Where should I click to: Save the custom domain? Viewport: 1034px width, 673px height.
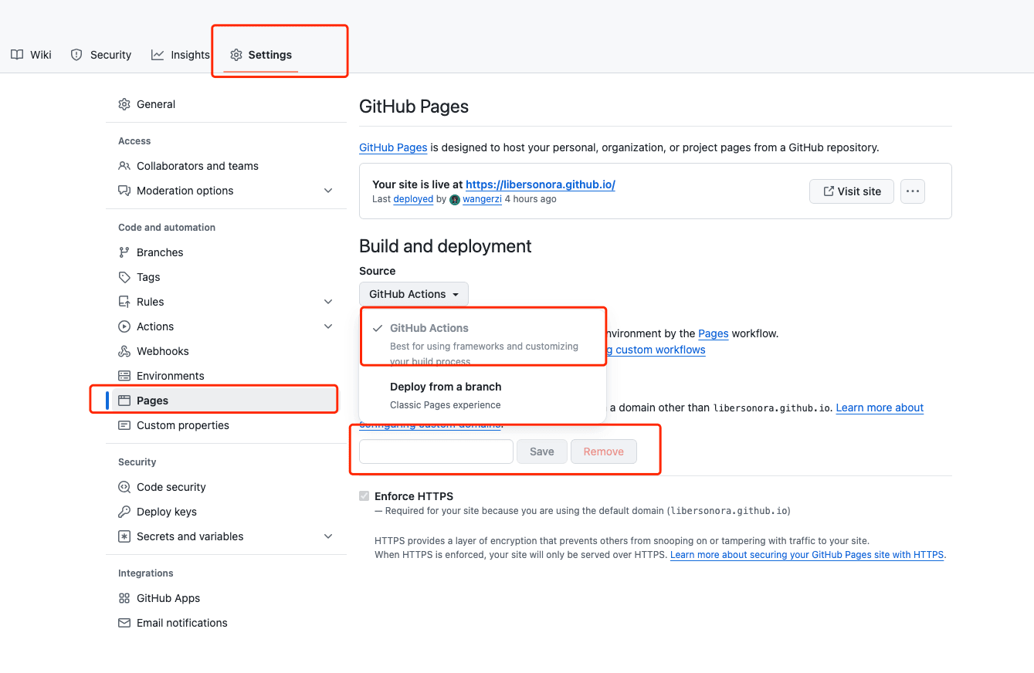tap(542, 451)
